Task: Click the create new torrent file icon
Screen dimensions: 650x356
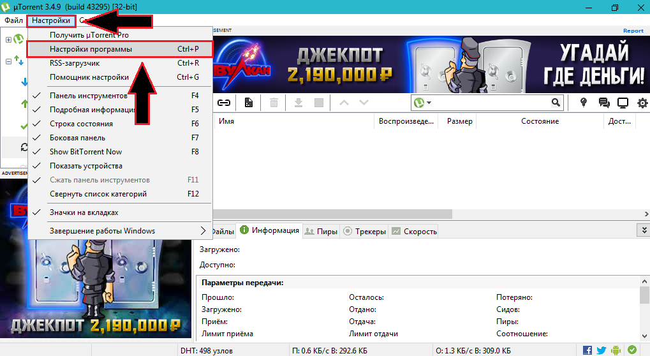Action: click(x=249, y=103)
